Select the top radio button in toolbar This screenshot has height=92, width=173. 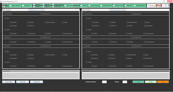click(4, 5)
